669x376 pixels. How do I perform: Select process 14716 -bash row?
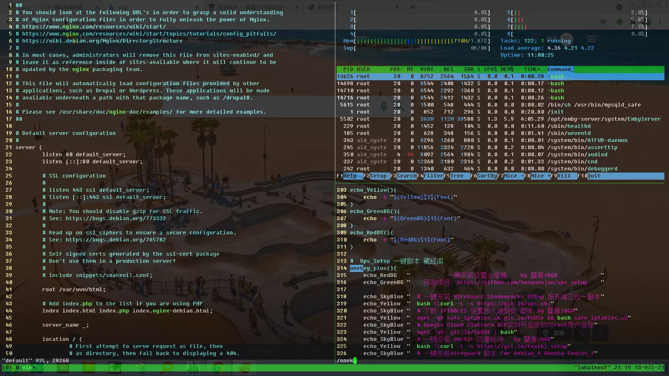pos(500,98)
